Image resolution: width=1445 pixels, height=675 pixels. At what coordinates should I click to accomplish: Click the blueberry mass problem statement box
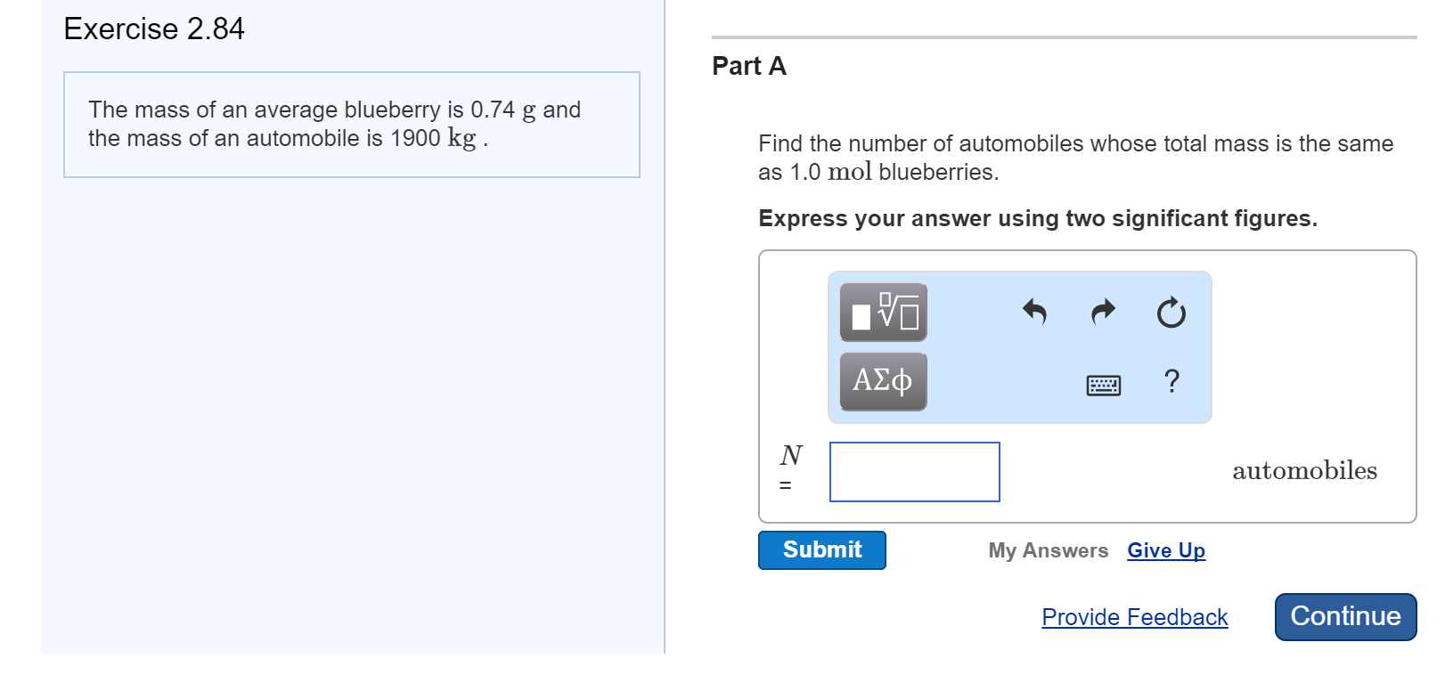(x=352, y=125)
